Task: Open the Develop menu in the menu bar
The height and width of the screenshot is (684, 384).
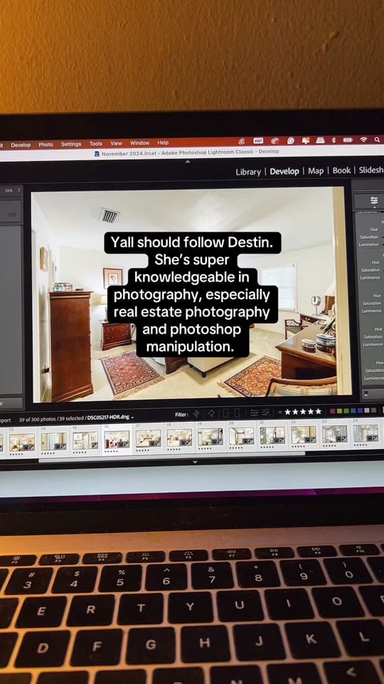Action: [21, 145]
